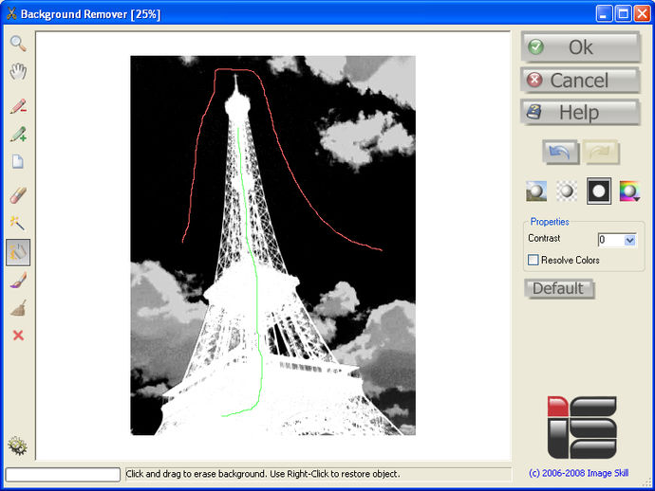The width and height of the screenshot is (655, 491).
Task: Open the color background preview option
Action: point(629,191)
